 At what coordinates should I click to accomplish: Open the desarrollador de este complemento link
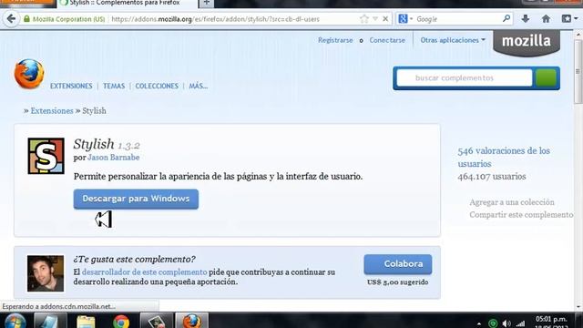point(144,272)
